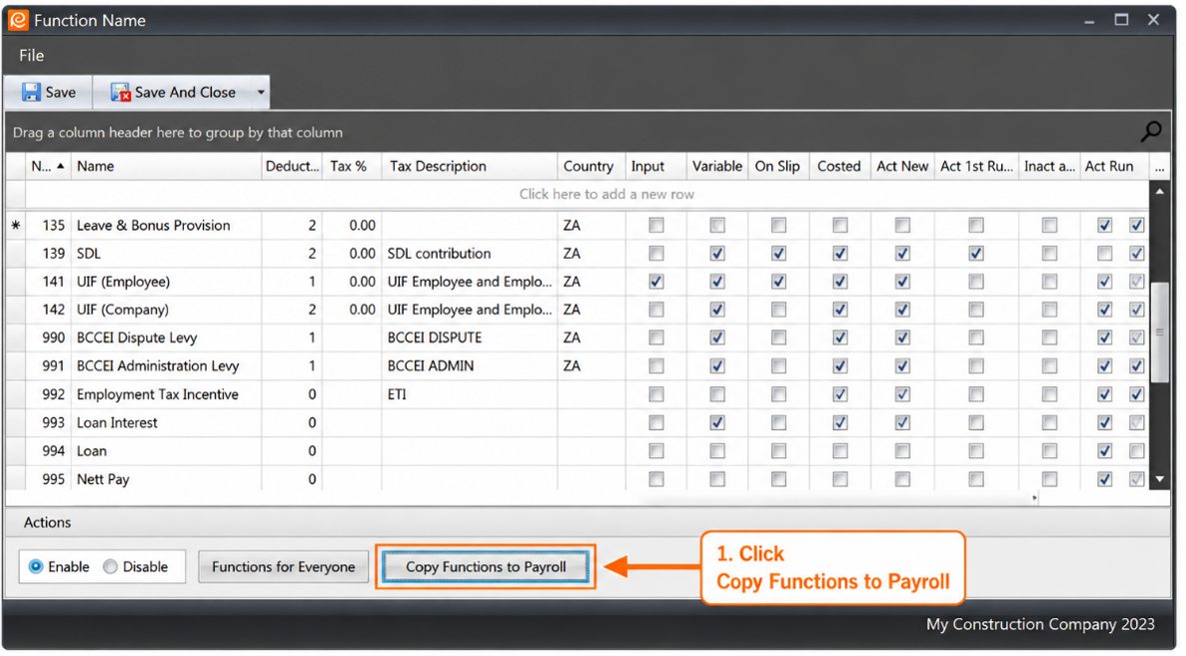Toggle Act 1st Run checkbox for SDL
The image size is (1186, 656).
click(976, 254)
